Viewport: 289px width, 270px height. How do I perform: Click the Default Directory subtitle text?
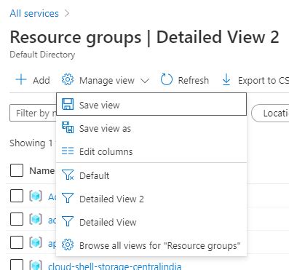(42, 55)
